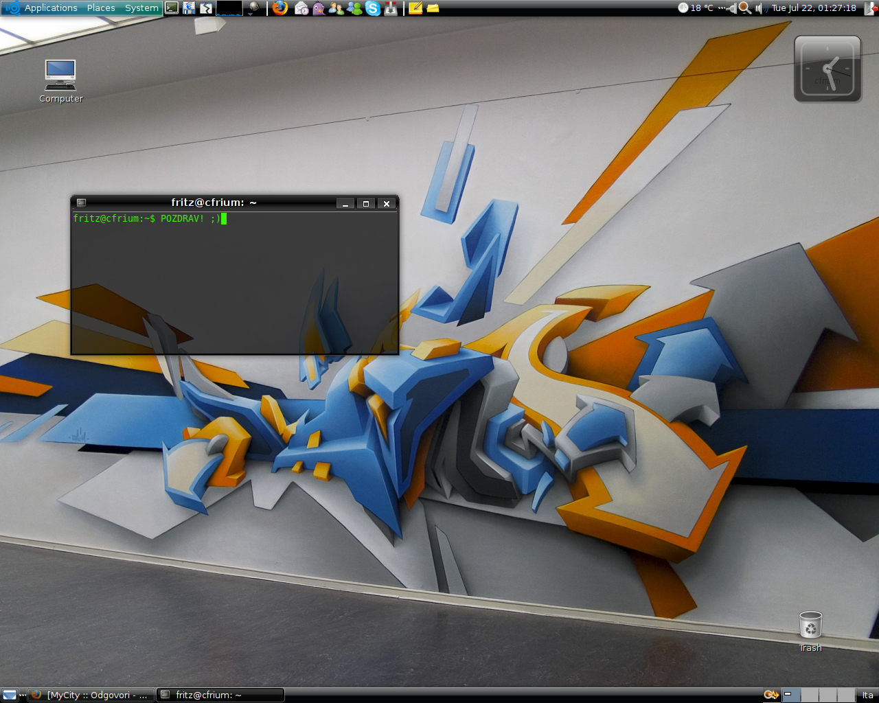Click the system monitor graph applet
879x703 pixels.
coord(229,8)
